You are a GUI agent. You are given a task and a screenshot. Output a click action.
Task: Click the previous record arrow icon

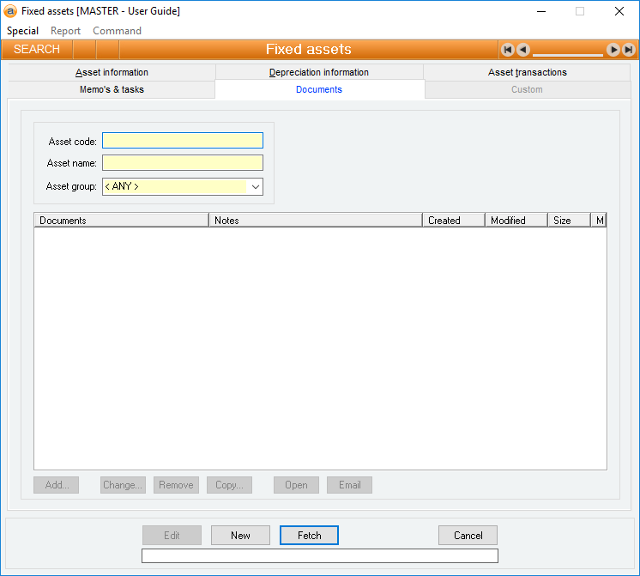(x=522, y=50)
